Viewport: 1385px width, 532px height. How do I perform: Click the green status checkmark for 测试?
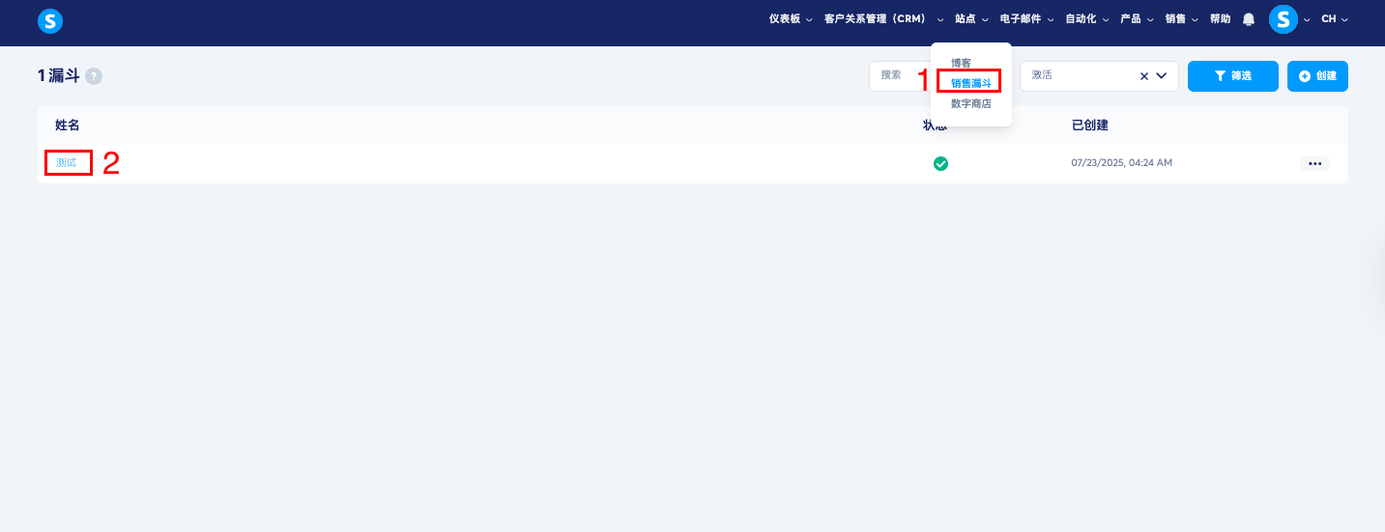[x=940, y=163]
